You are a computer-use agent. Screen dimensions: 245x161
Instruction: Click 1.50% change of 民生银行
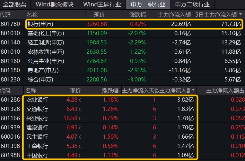(111, 137)
